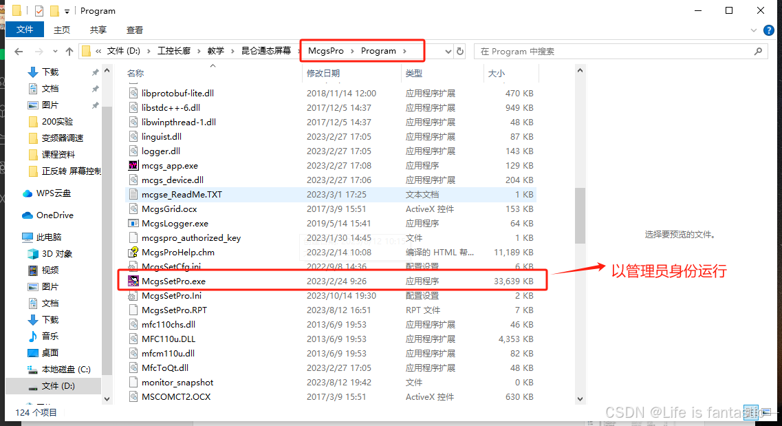This screenshot has width=782, height=426.
Task: Select OneDrive in navigation pane
Action: point(54,215)
